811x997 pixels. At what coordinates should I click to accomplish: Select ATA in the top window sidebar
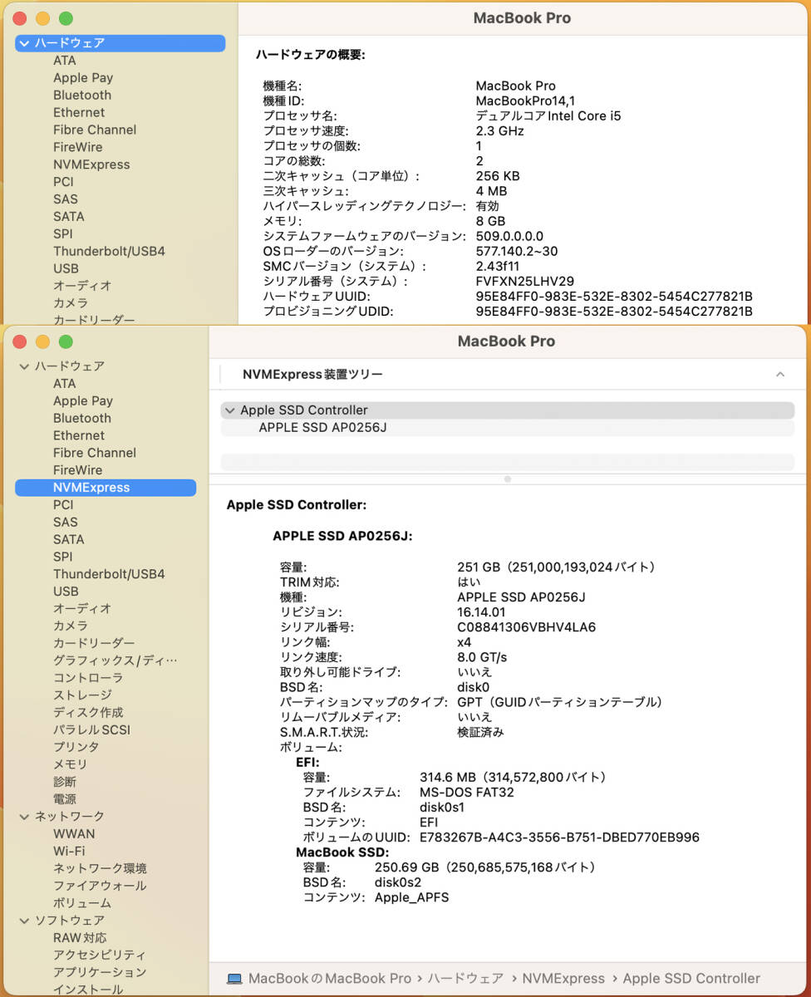pyautogui.click(x=64, y=60)
